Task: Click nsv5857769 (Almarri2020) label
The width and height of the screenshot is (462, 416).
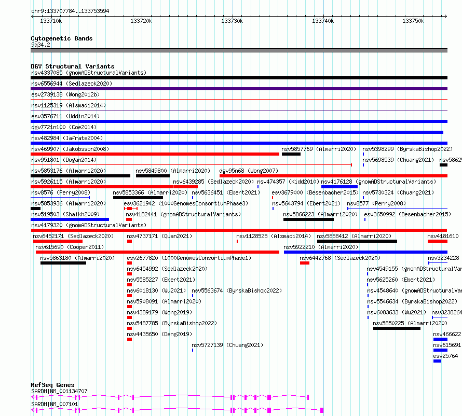Action: [x=319, y=149]
